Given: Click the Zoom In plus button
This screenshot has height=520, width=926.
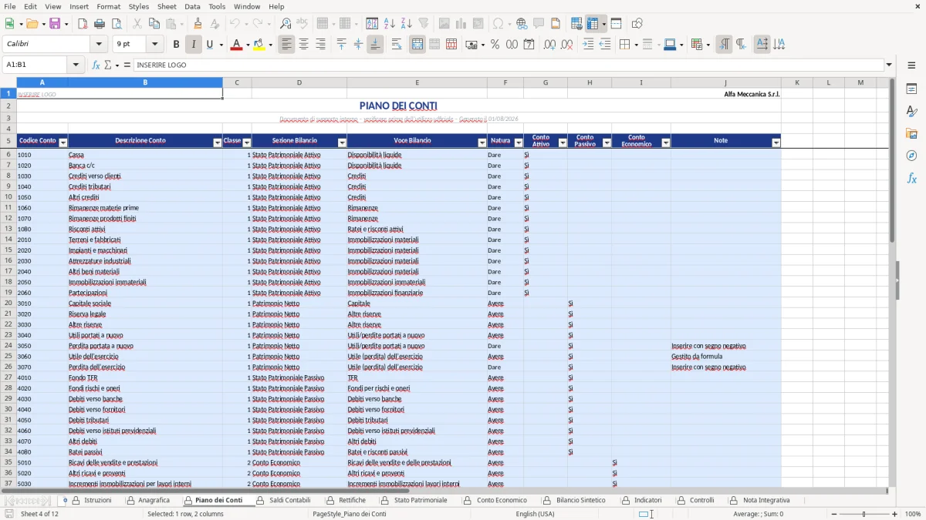Looking at the screenshot, I should [x=895, y=514].
